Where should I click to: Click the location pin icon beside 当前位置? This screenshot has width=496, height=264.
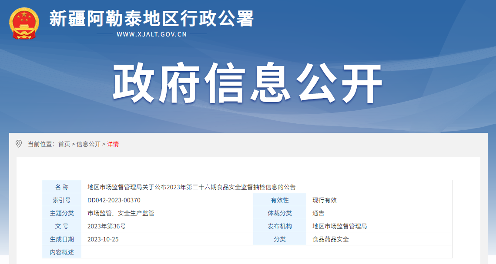click(19, 144)
